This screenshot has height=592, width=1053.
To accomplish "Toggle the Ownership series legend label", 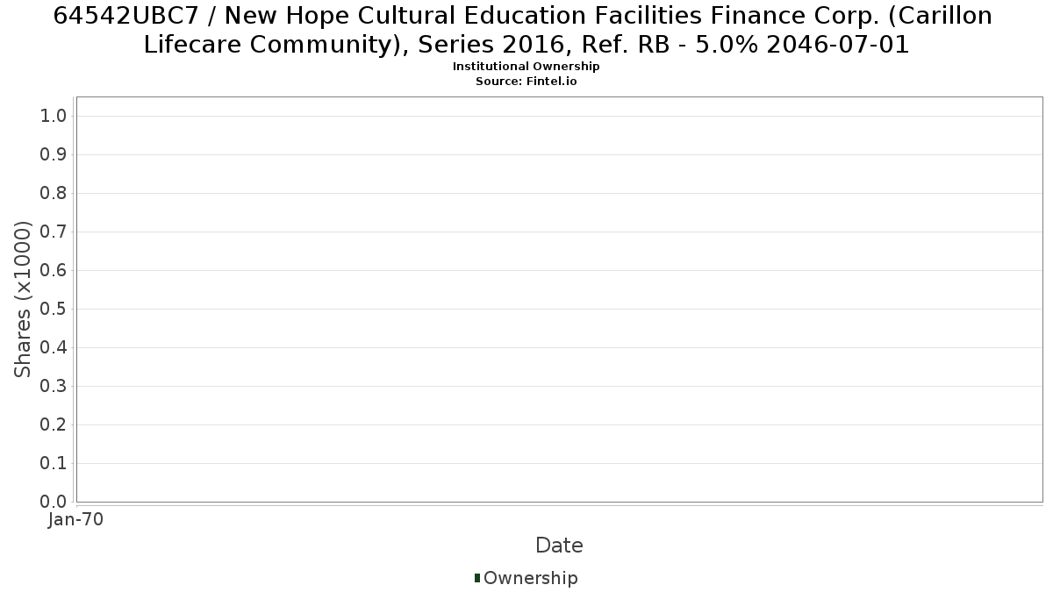I will pyautogui.click(x=530, y=578).
